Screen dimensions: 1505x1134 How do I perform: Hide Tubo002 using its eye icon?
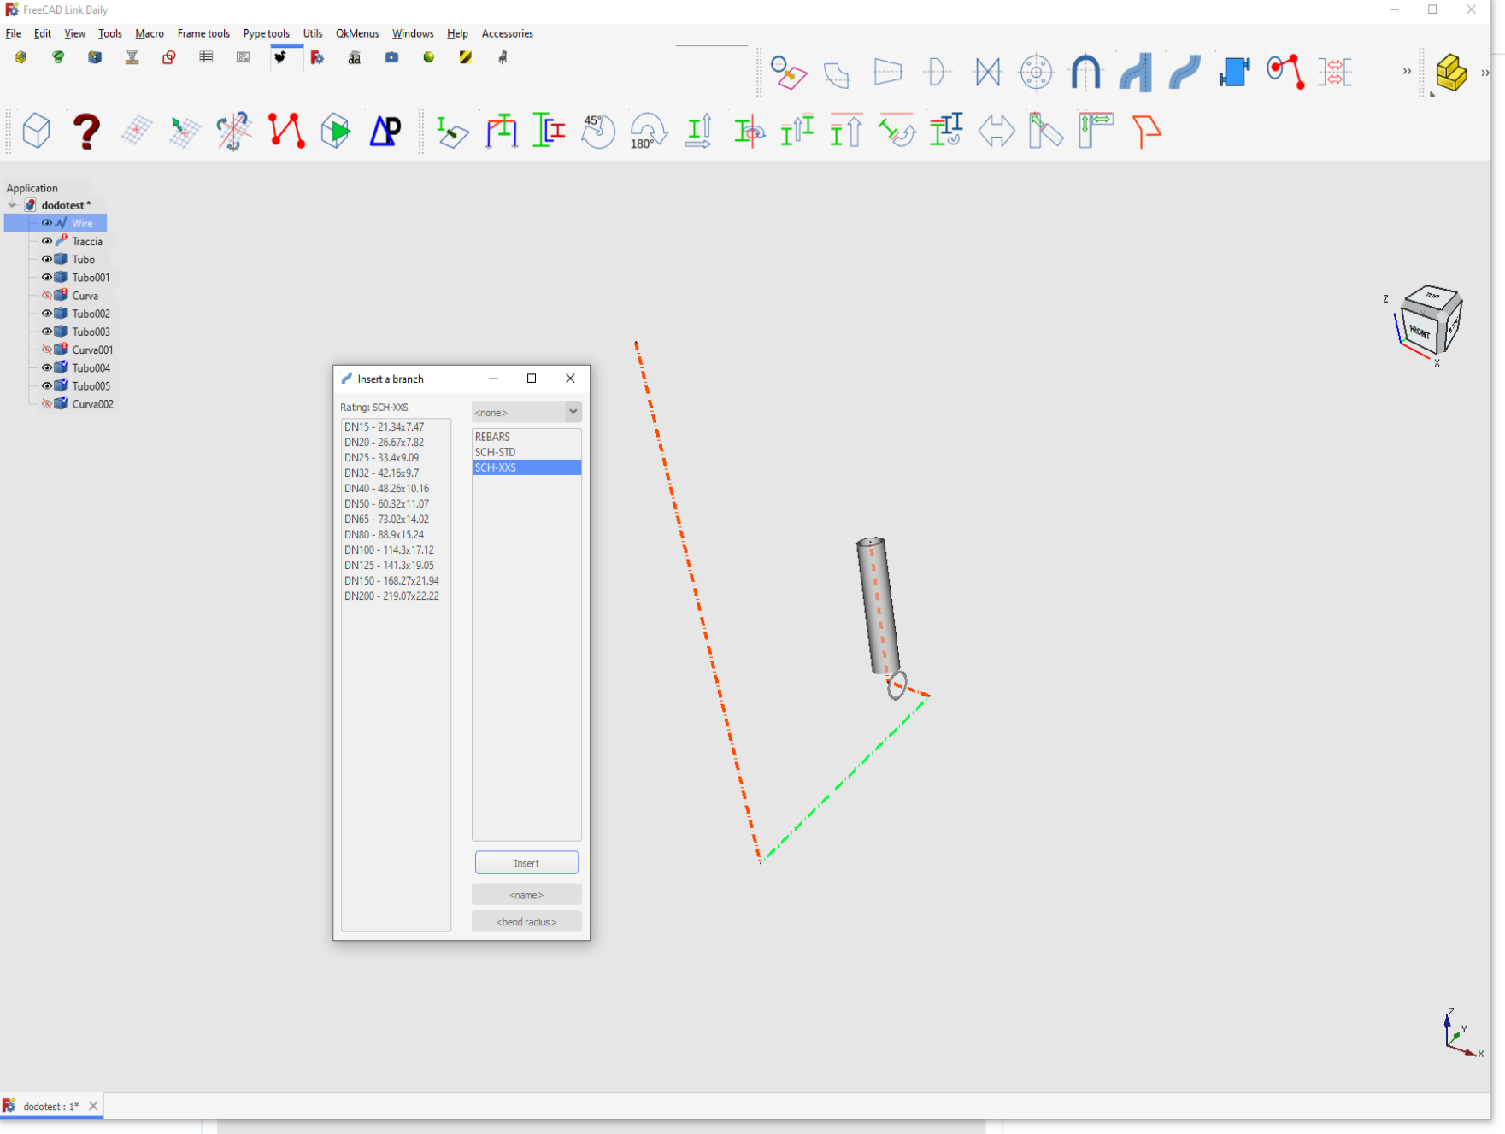pos(47,314)
